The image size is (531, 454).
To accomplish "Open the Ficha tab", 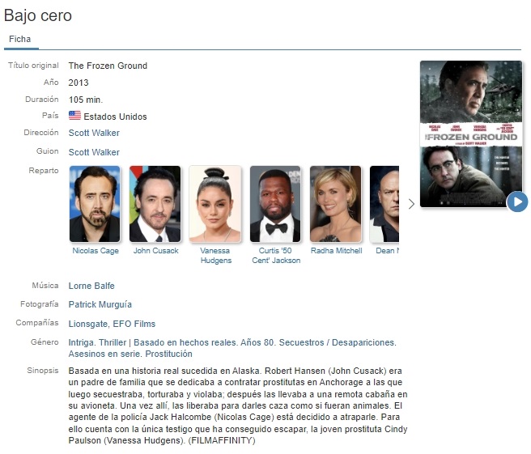I will click(x=20, y=40).
